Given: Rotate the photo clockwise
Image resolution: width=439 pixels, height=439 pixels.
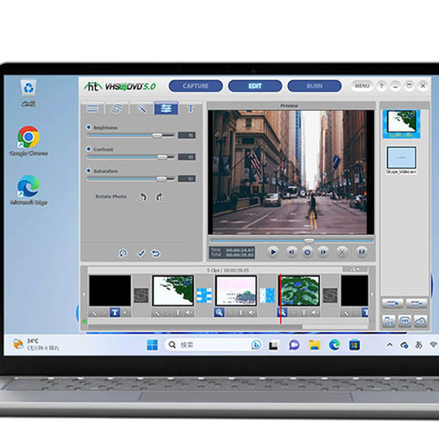Looking at the screenshot, I should [x=160, y=197].
